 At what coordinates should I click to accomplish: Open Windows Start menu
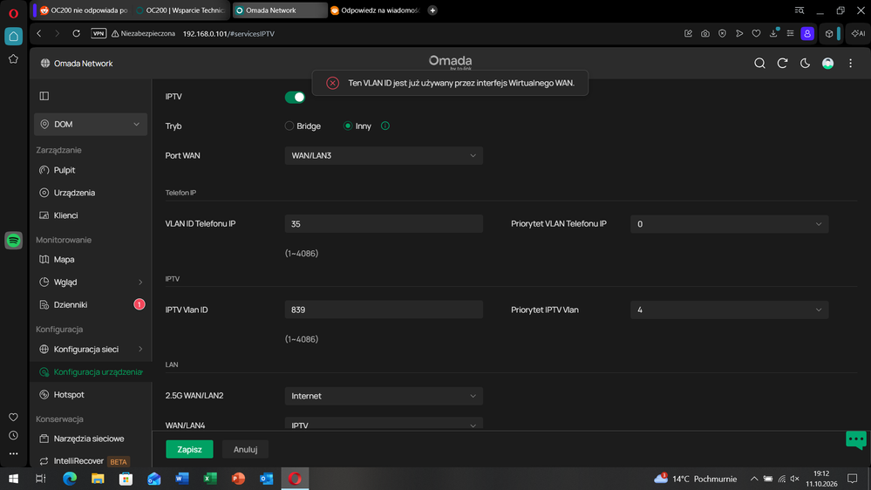coord(13,479)
